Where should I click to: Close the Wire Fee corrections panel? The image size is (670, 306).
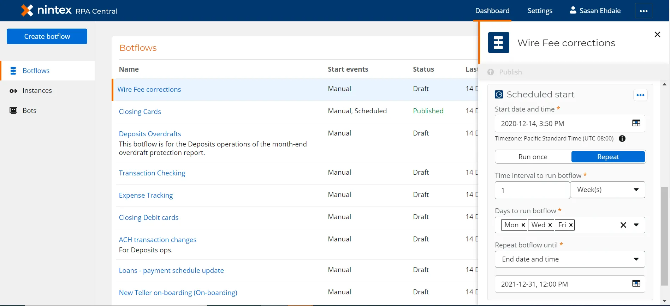point(657,34)
